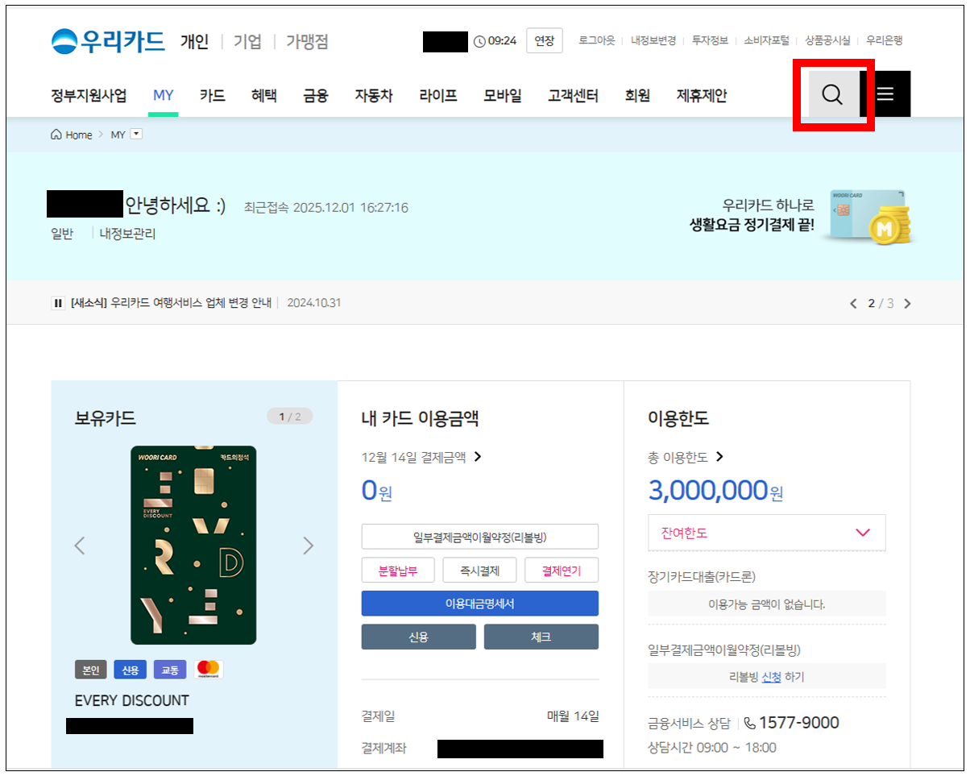Go to next news notice arrow

click(908, 304)
